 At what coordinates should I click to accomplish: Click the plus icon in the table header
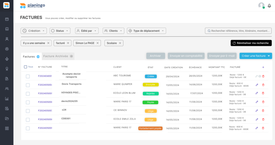263,67
